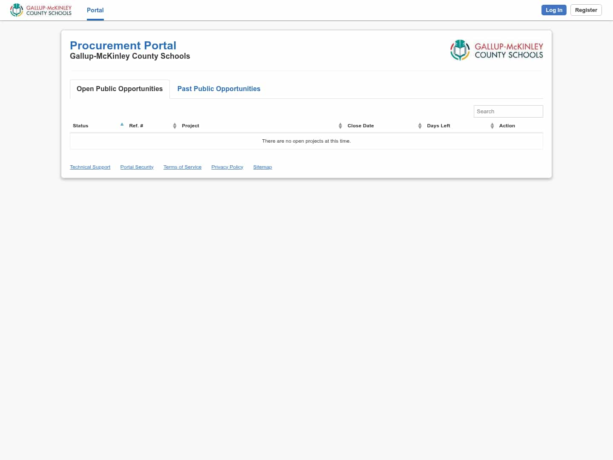Click the Register button
613x460 pixels.
point(586,10)
